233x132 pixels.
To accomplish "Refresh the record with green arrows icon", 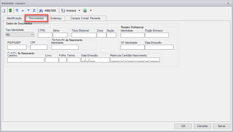I will (10, 10).
